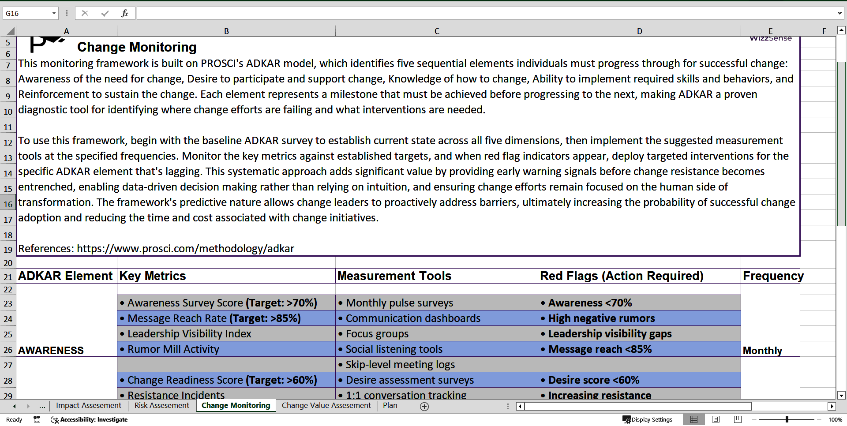Switch to Normal view icon
This screenshot has height=426, width=847.
[694, 419]
